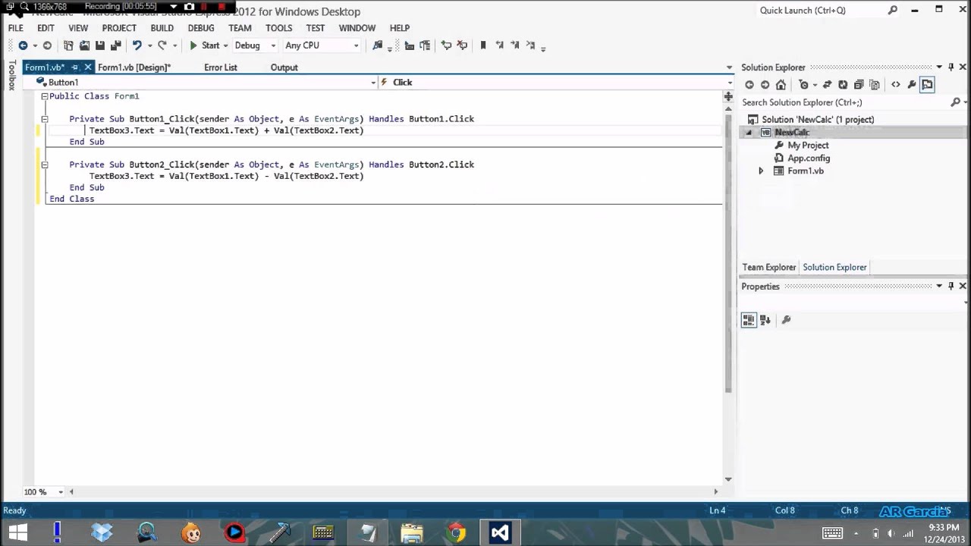Image resolution: width=971 pixels, height=546 pixels.
Task: Pin the Properties panel
Action: point(951,286)
